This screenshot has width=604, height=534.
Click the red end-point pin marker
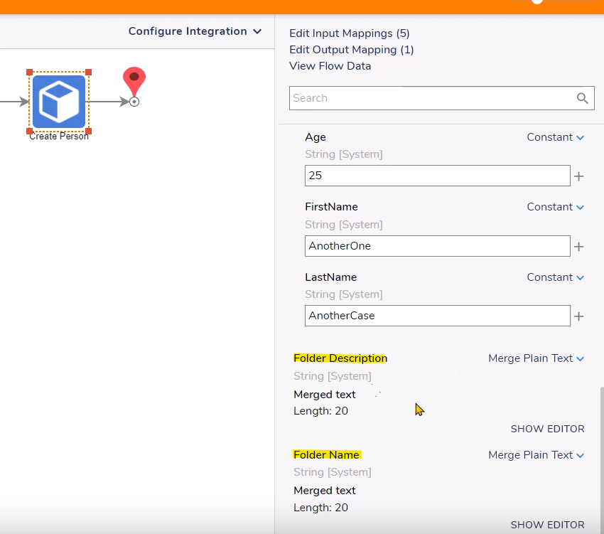point(134,81)
